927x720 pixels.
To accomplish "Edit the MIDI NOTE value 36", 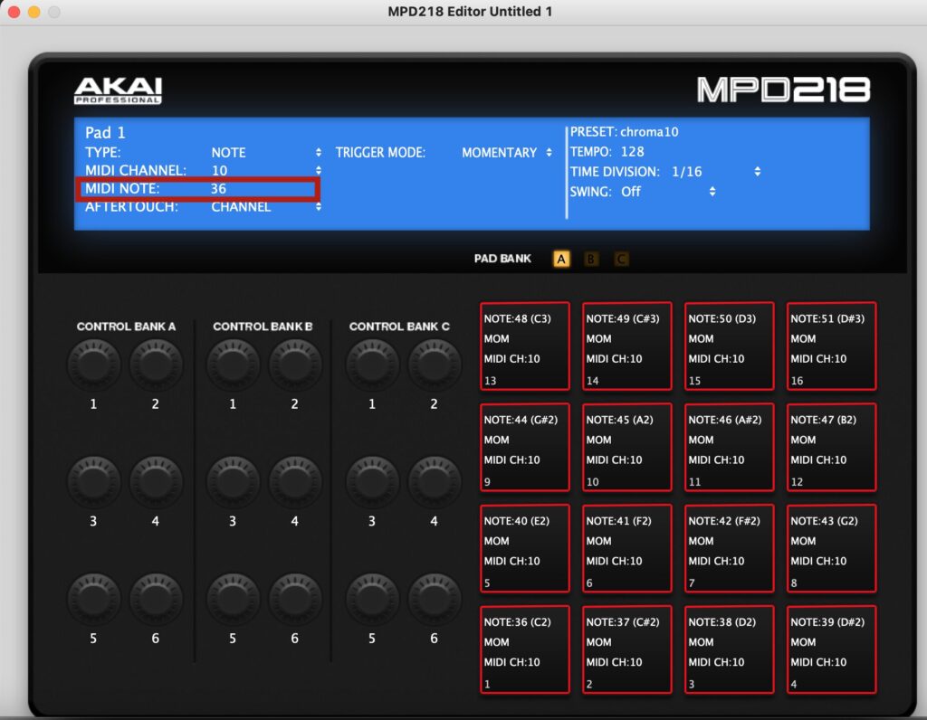I will click(x=218, y=188).
